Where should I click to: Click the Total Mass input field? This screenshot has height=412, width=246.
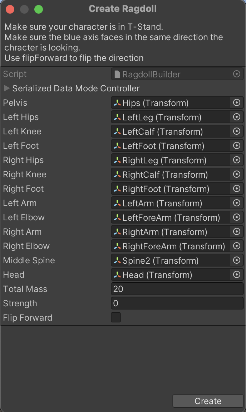(x=177, y=289)
